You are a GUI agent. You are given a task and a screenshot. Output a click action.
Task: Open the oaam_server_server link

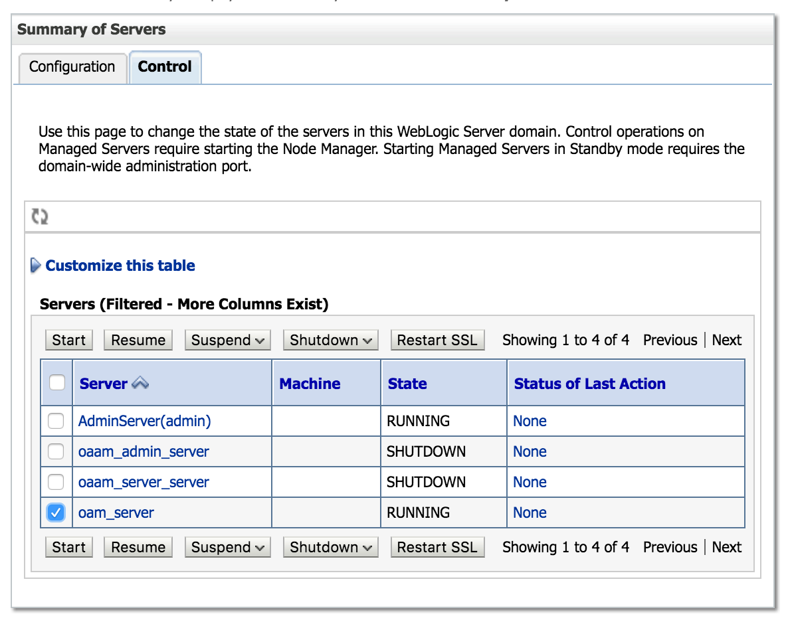(x=143, y=482)
